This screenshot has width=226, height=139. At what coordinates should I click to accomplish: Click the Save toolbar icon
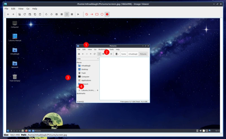point(30,14)
